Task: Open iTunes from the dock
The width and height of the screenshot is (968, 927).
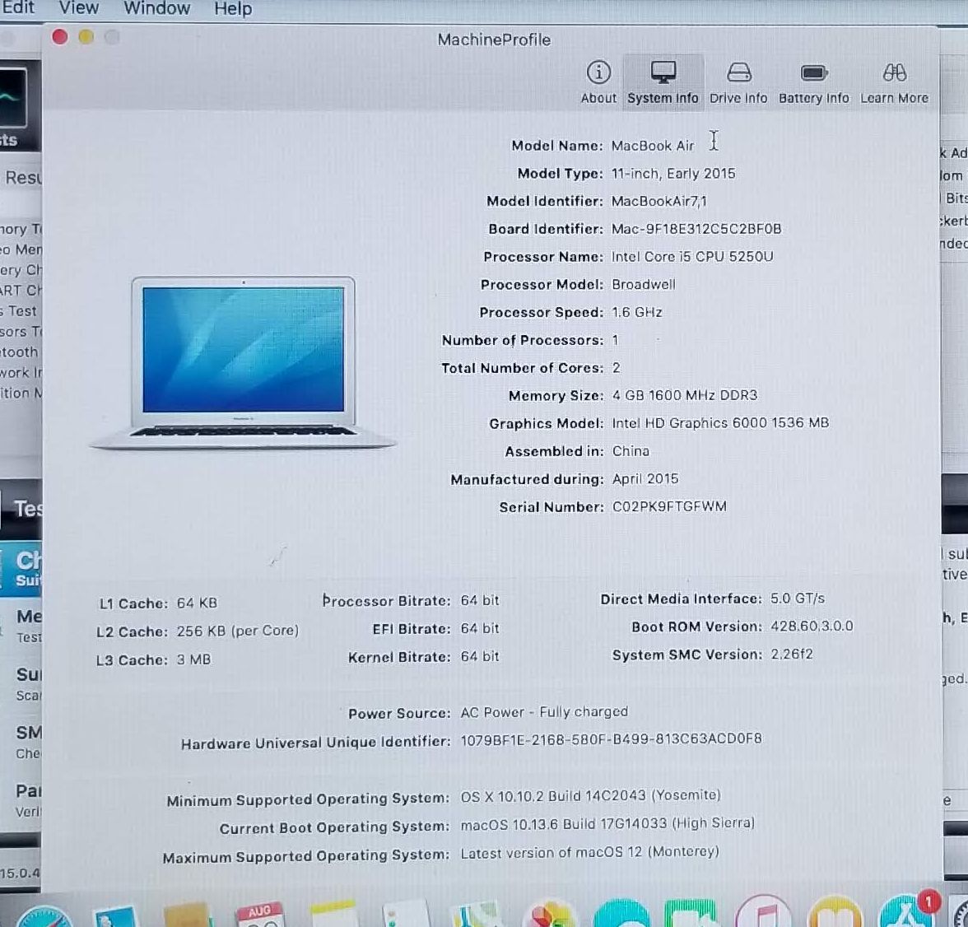Action: 764,915
